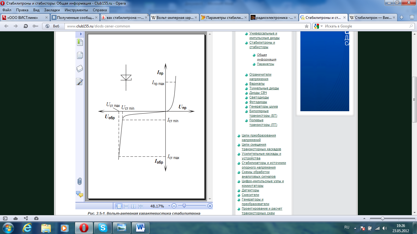Open the 'Детекторы' link
This screenshot has width=417, height=234.
[x=250, y=190]
